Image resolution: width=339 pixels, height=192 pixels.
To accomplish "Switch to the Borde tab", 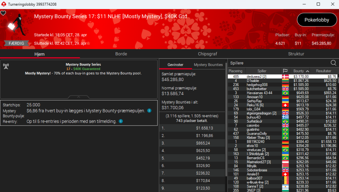I will [121, 54].
